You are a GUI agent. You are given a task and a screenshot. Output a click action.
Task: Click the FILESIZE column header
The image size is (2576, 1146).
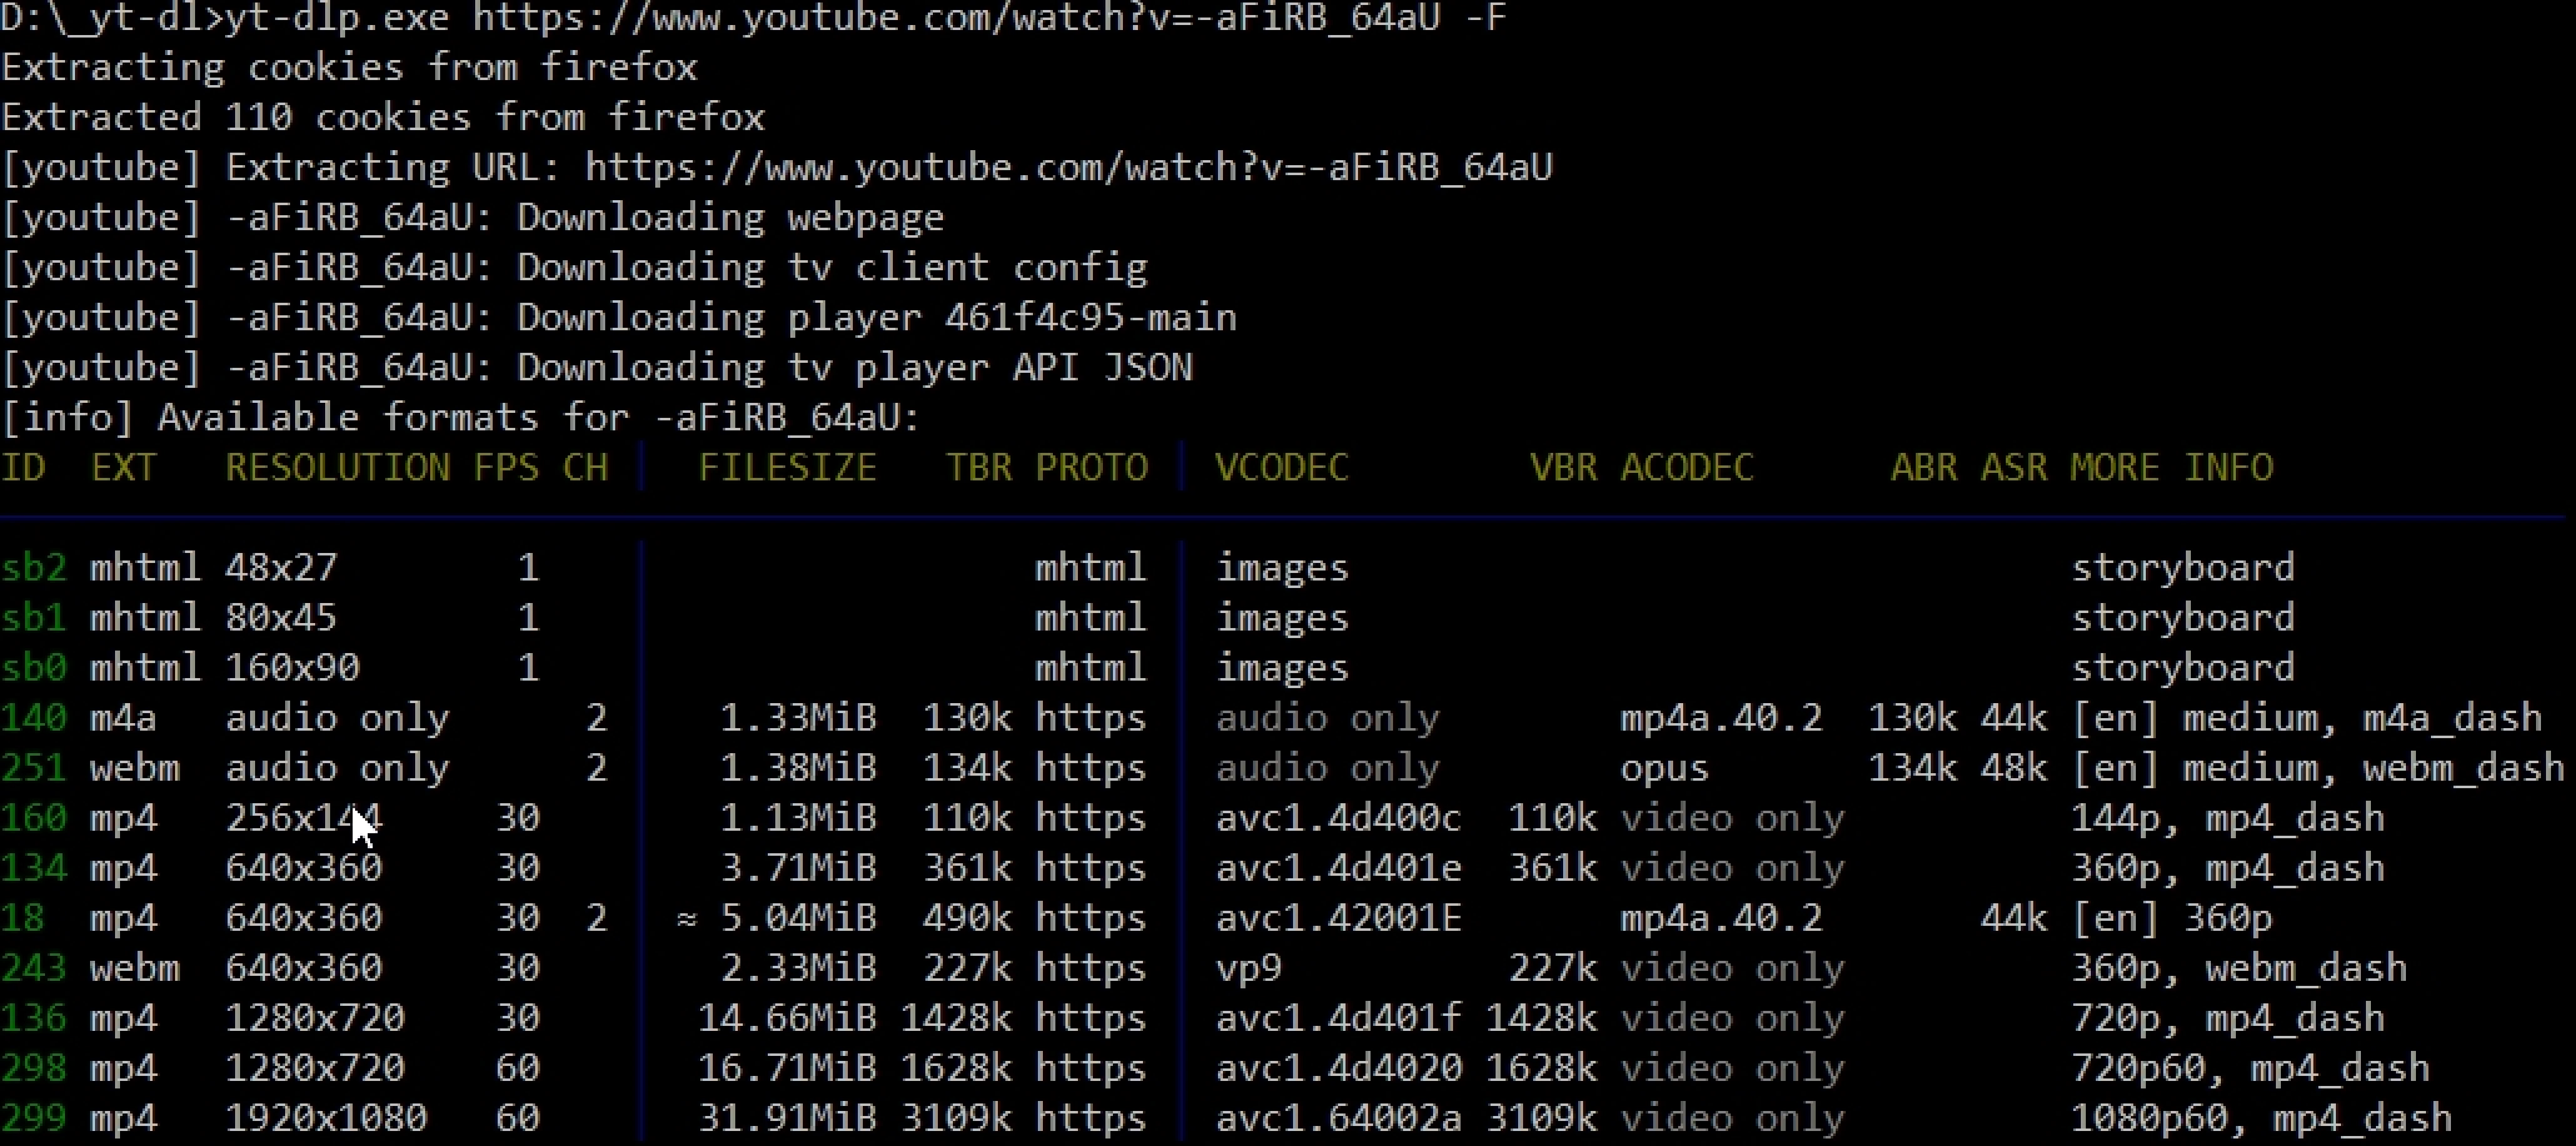pos(787,467)
